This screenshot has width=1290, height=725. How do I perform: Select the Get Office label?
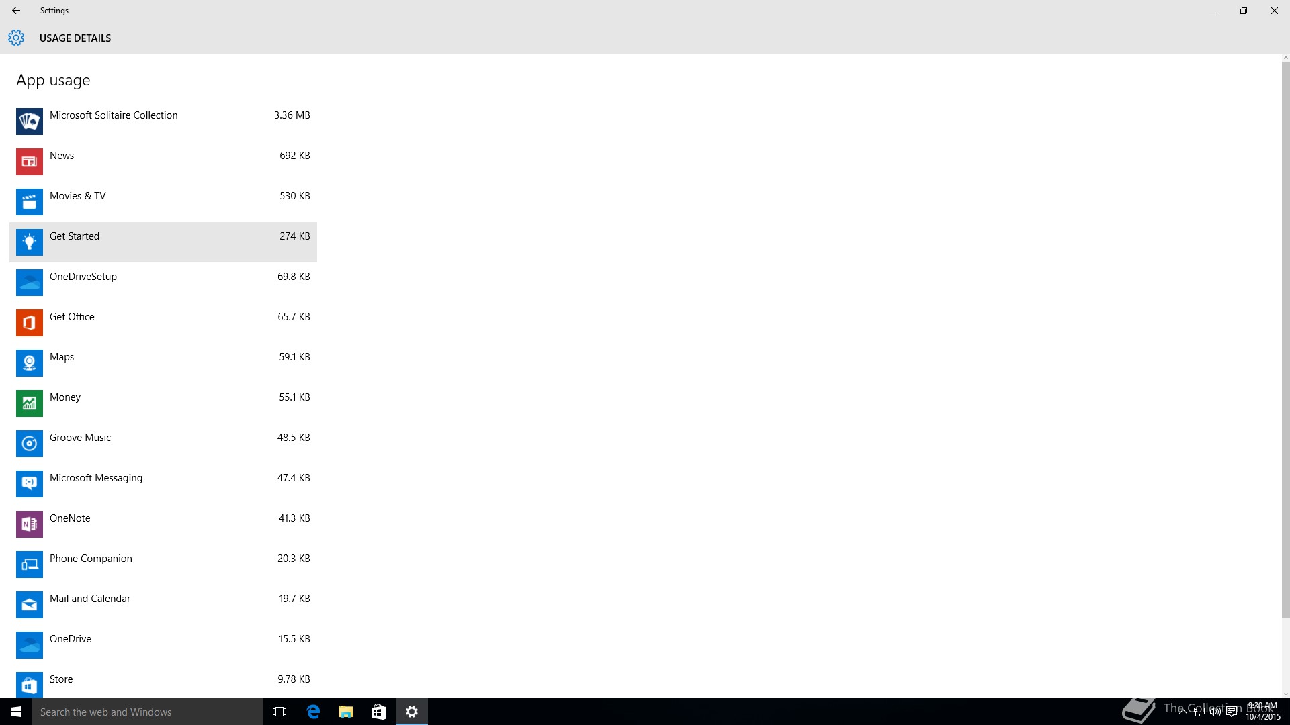point(72,317)
